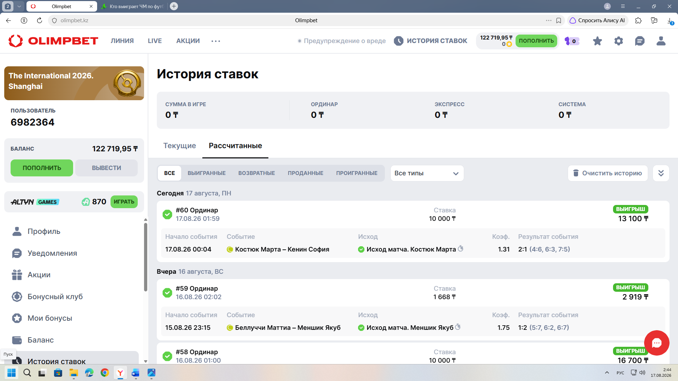Filter by ВОЗВРАТНЫЕ bets
The width and height of the screenshot is (678, 381).
coord(256,173)
